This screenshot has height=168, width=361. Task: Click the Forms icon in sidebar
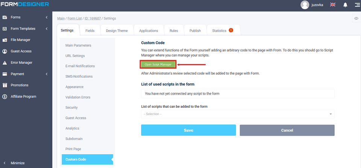[x=5, y=17]
